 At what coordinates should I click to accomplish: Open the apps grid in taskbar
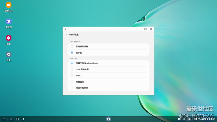(4, 119)
